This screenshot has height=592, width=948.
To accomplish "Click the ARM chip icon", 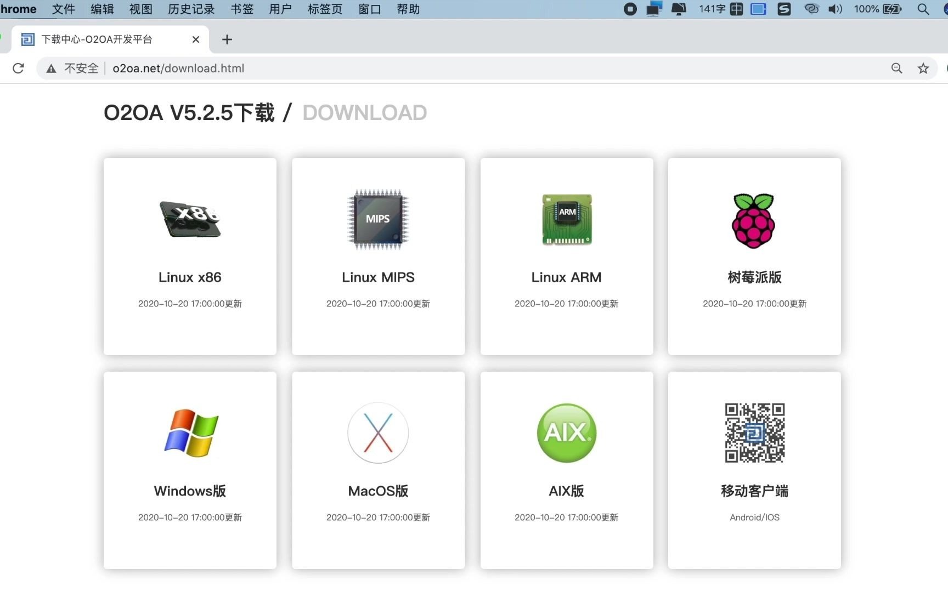I will (x=567, y=219).
